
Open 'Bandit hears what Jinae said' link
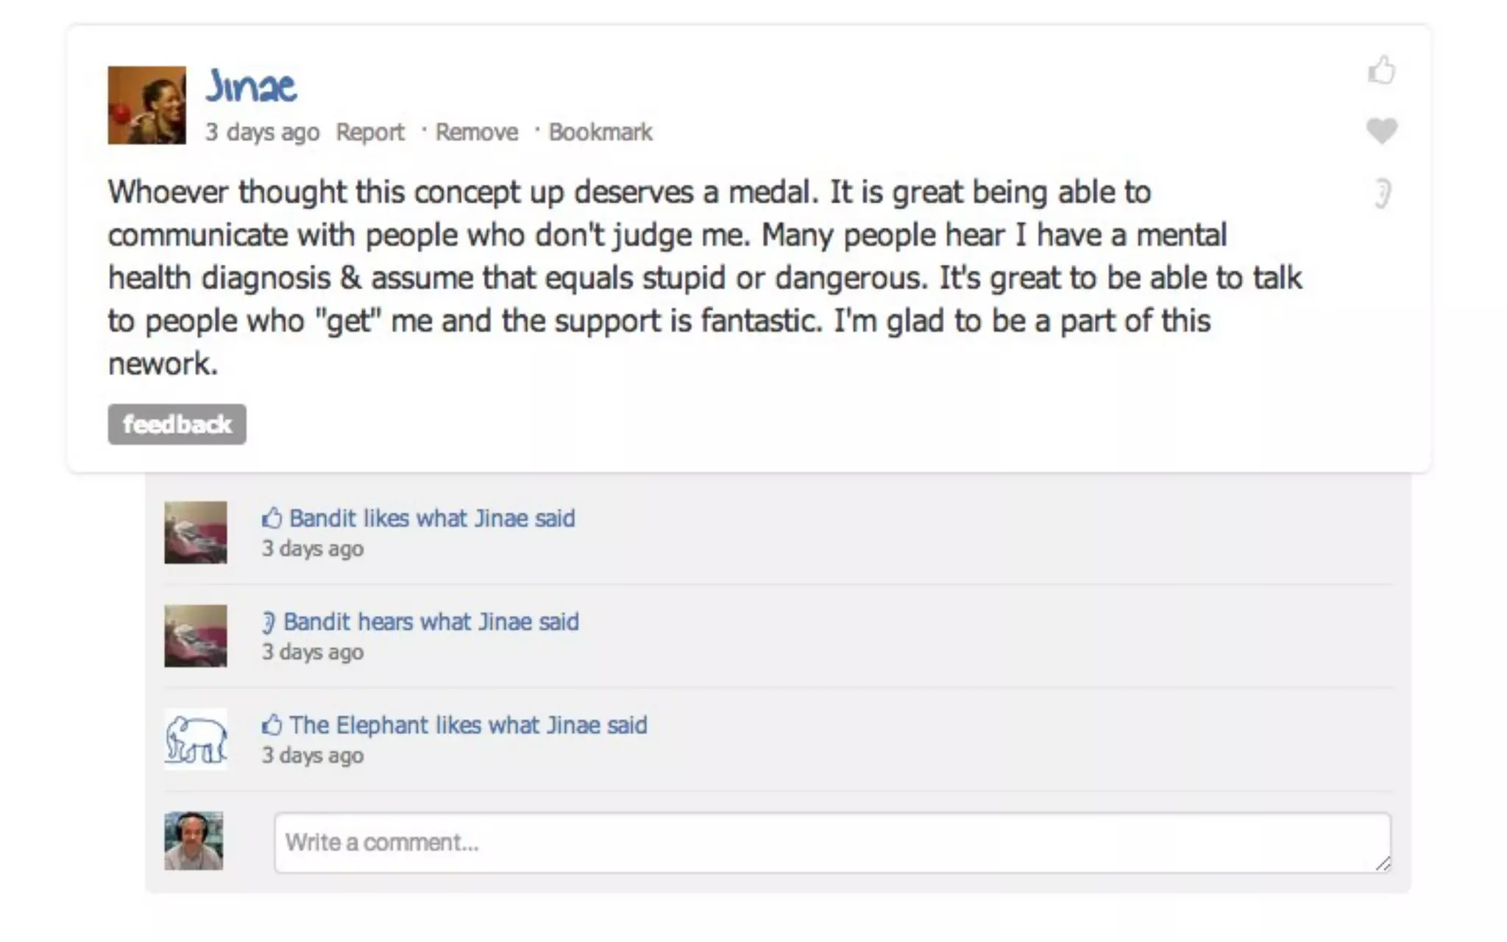pos(431,622)
